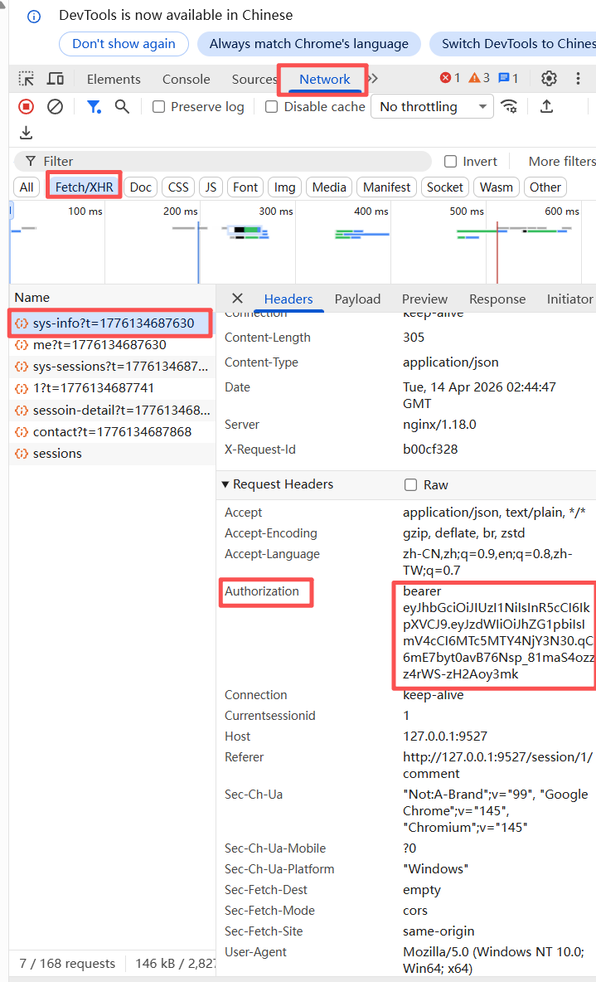Click the network filter funnel icon
This screenshot has height=982, width=596.
pyautogui.click(x=94, y=106)
